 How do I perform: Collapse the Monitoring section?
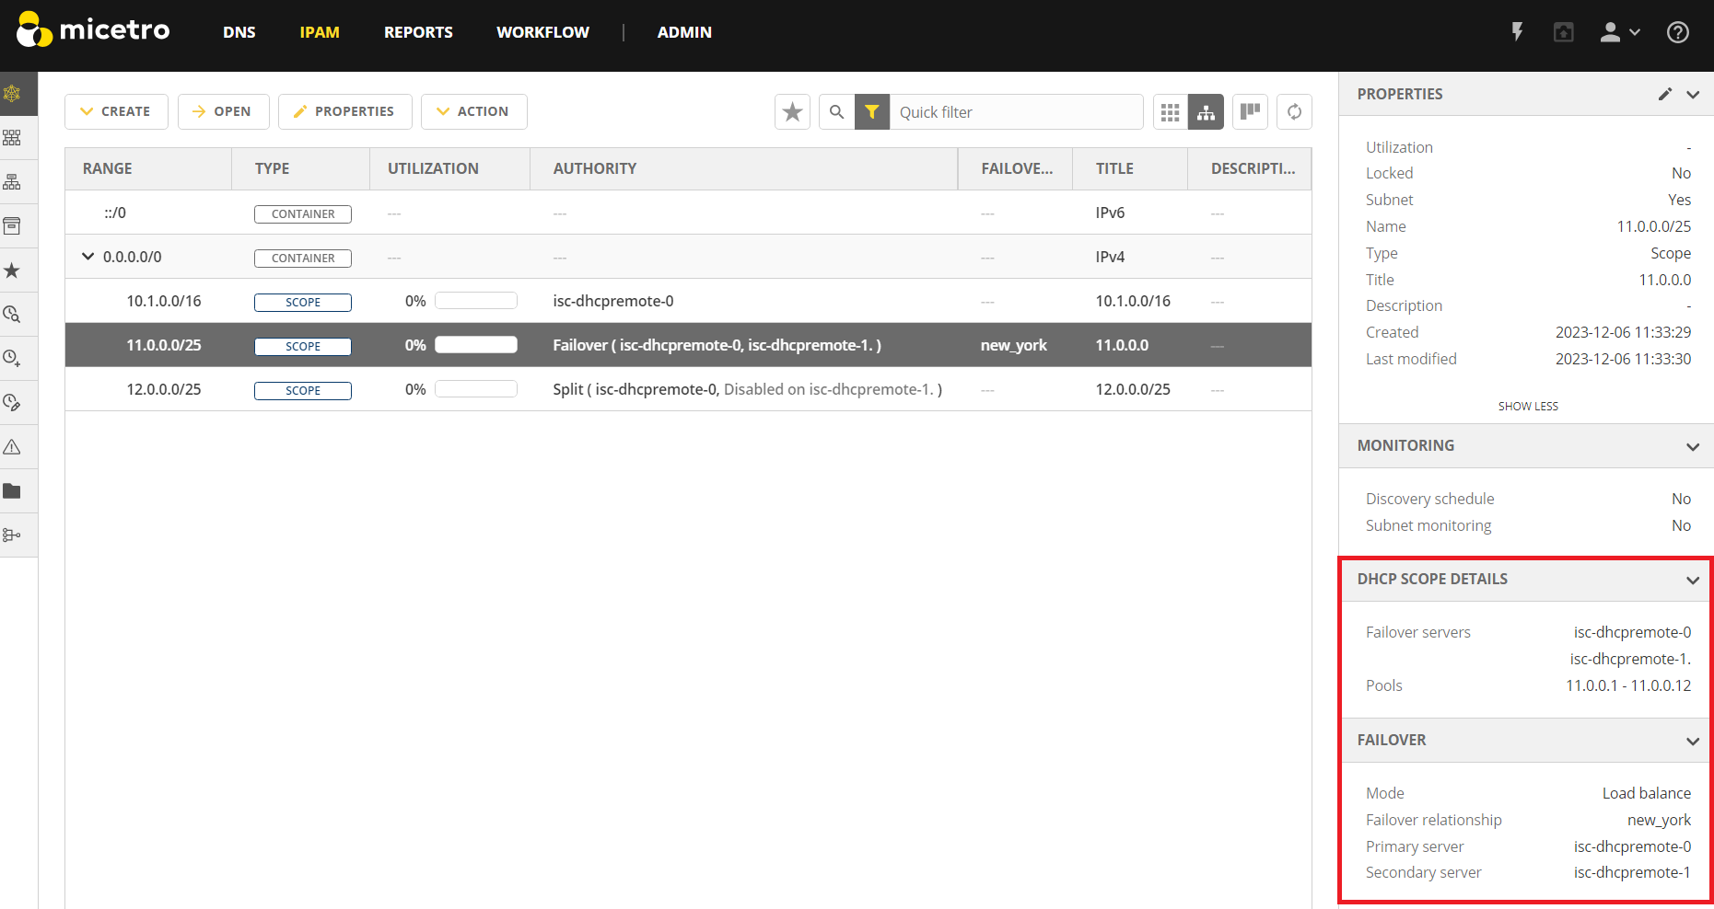coord(1692,446)
